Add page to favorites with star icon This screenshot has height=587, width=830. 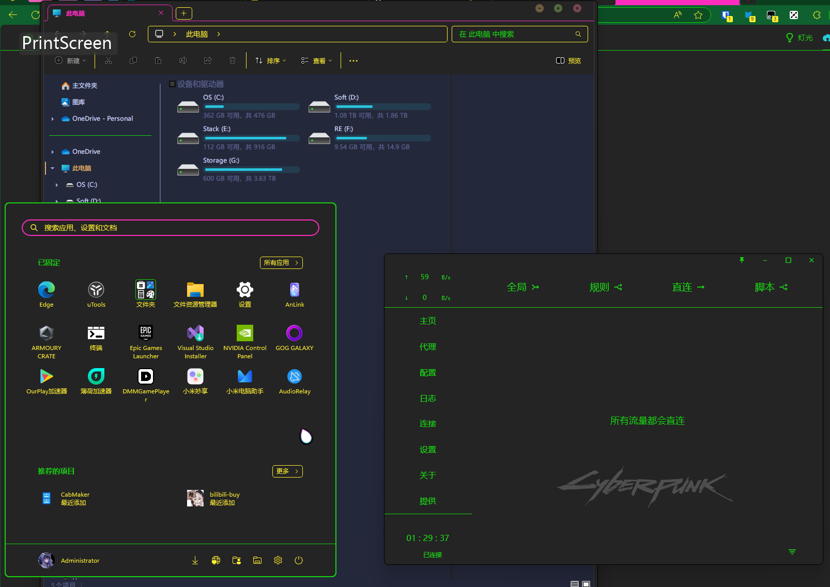tap(698, 15)
